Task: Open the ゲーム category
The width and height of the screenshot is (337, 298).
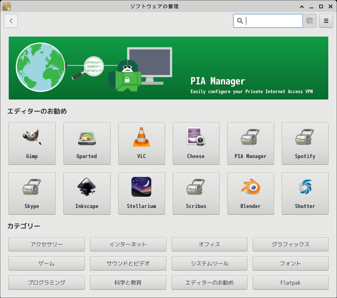Action: point(47,263)
